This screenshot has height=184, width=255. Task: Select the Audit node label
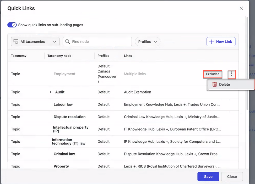click(60, 92)
